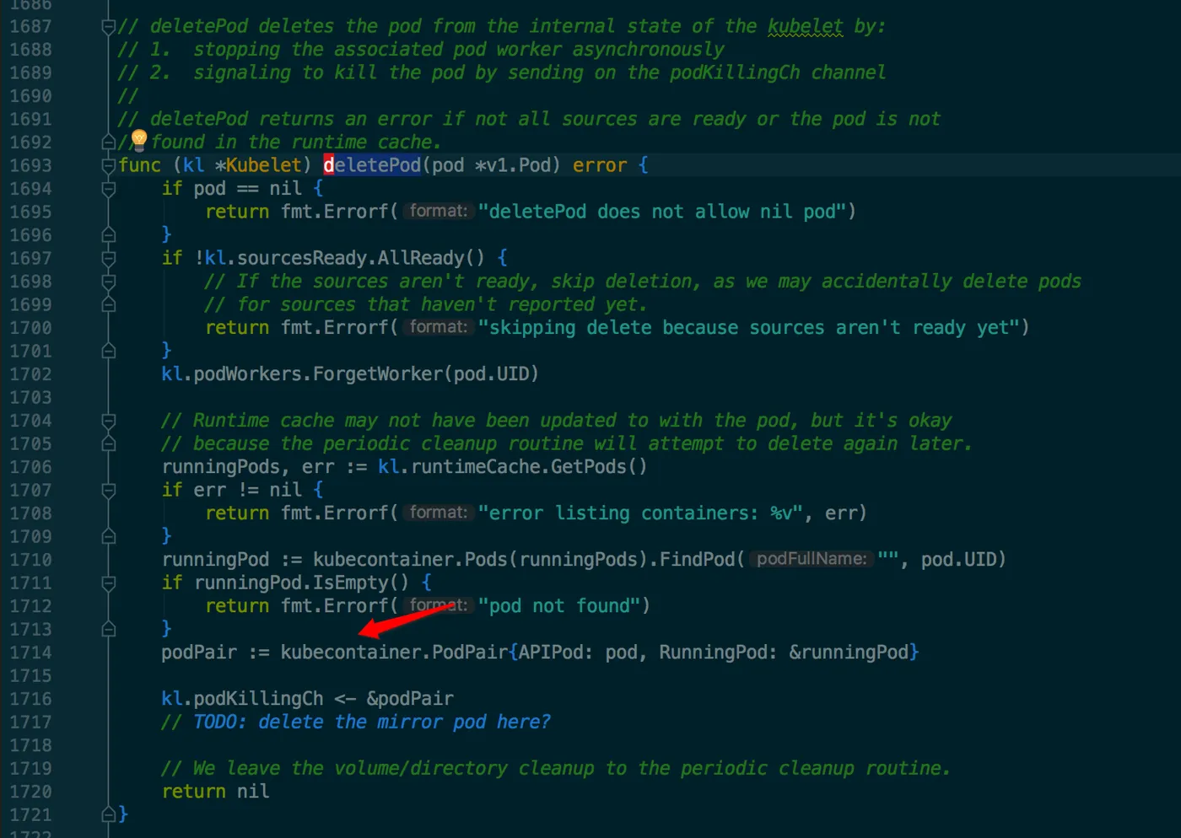1181x838 pixels.
Task: Fold the 'if err != nil' block at line 1707
Action: (108, 490)
